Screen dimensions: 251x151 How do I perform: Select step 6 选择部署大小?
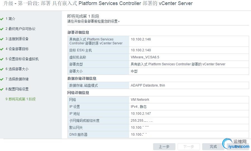click(17, 69)
